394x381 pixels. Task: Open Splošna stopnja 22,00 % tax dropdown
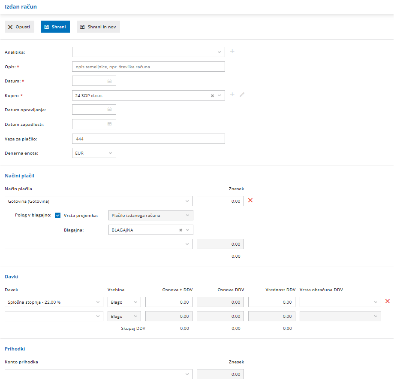(x=54, y=302)
